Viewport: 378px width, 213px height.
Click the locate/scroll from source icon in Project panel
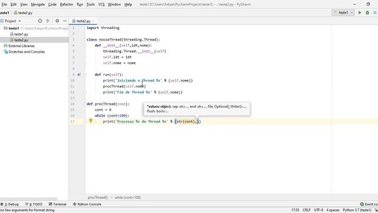pyautogui.click(x=40, y=21)
